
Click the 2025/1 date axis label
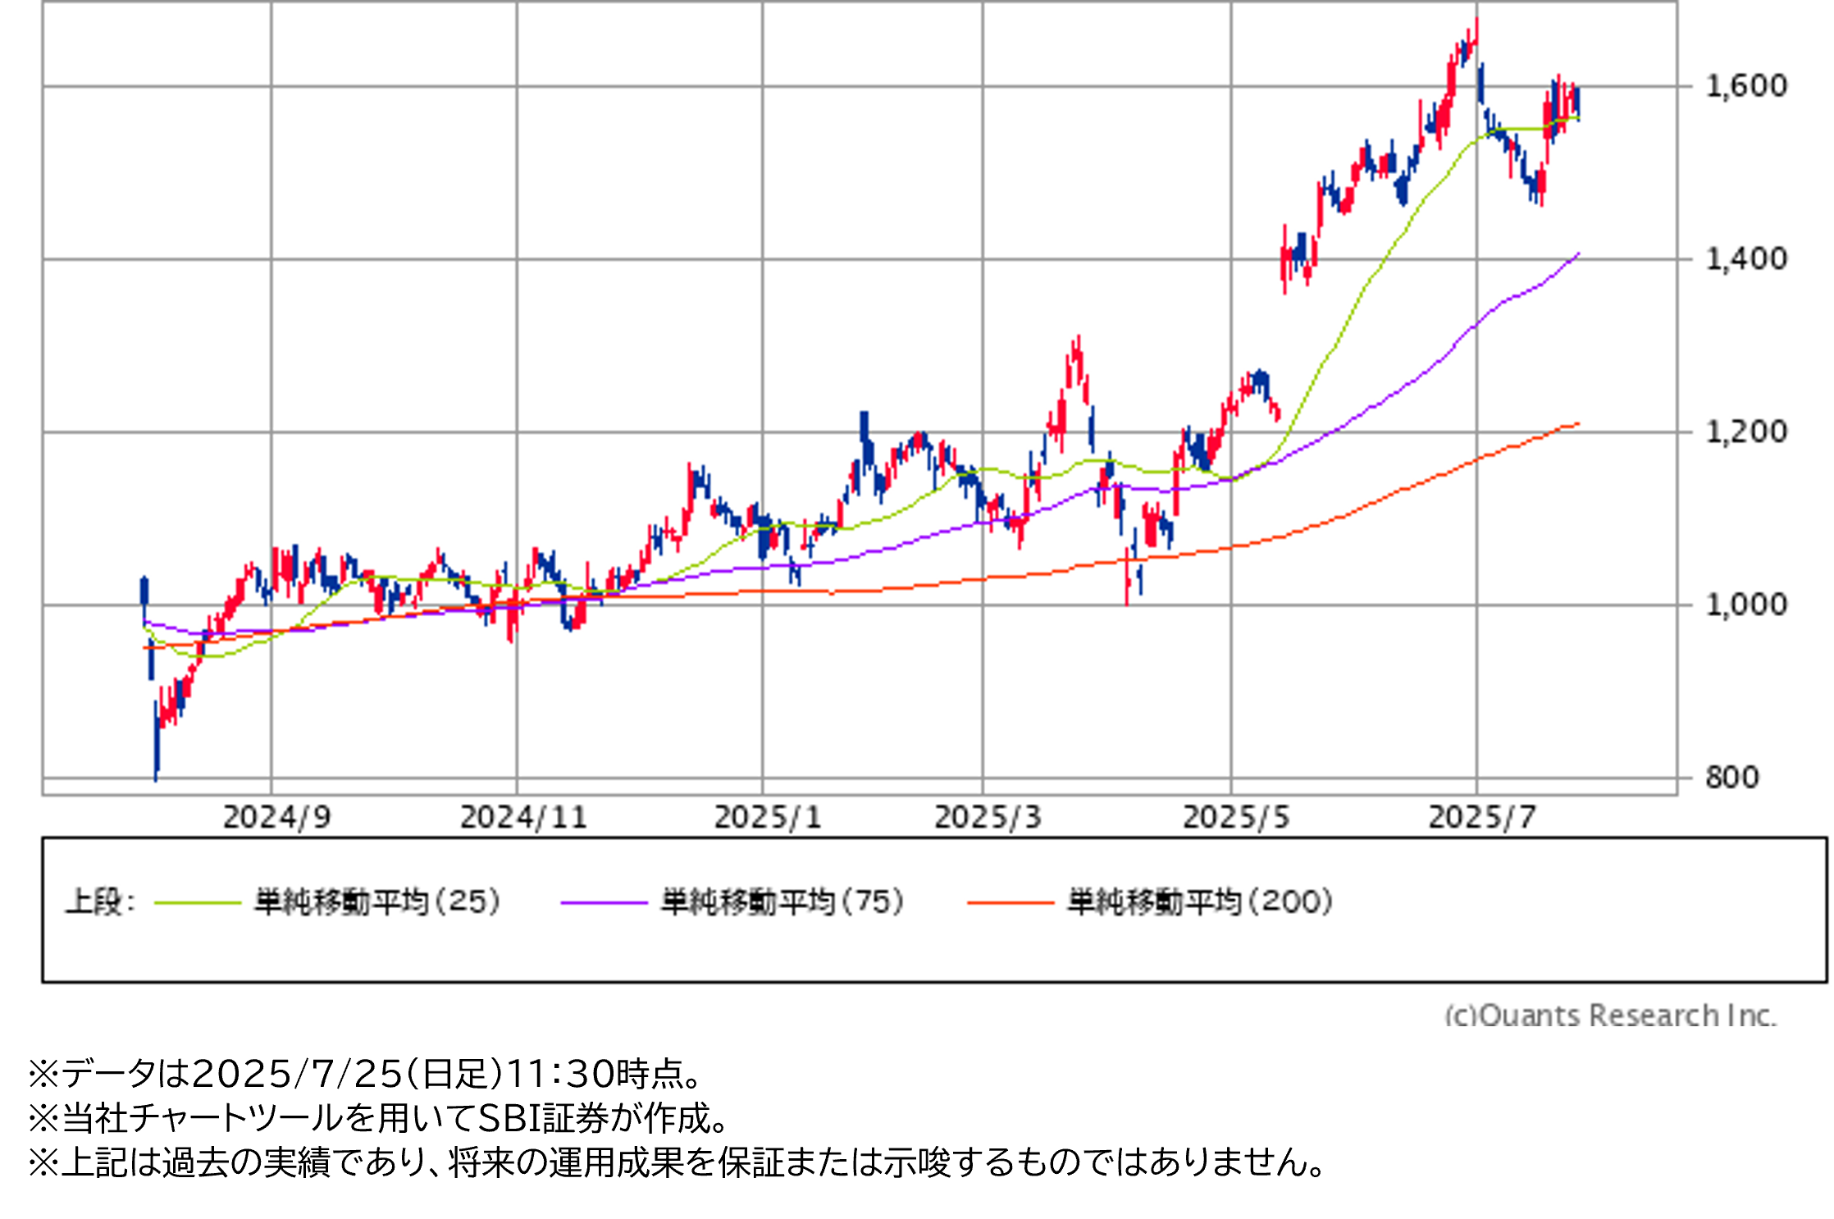[768, 817]
